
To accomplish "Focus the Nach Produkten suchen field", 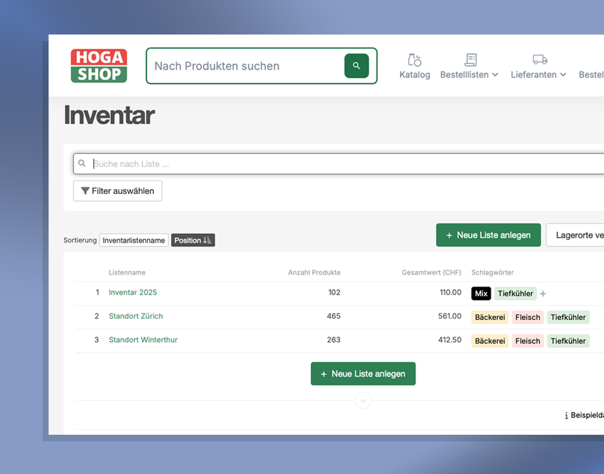I will pos(245,66).
